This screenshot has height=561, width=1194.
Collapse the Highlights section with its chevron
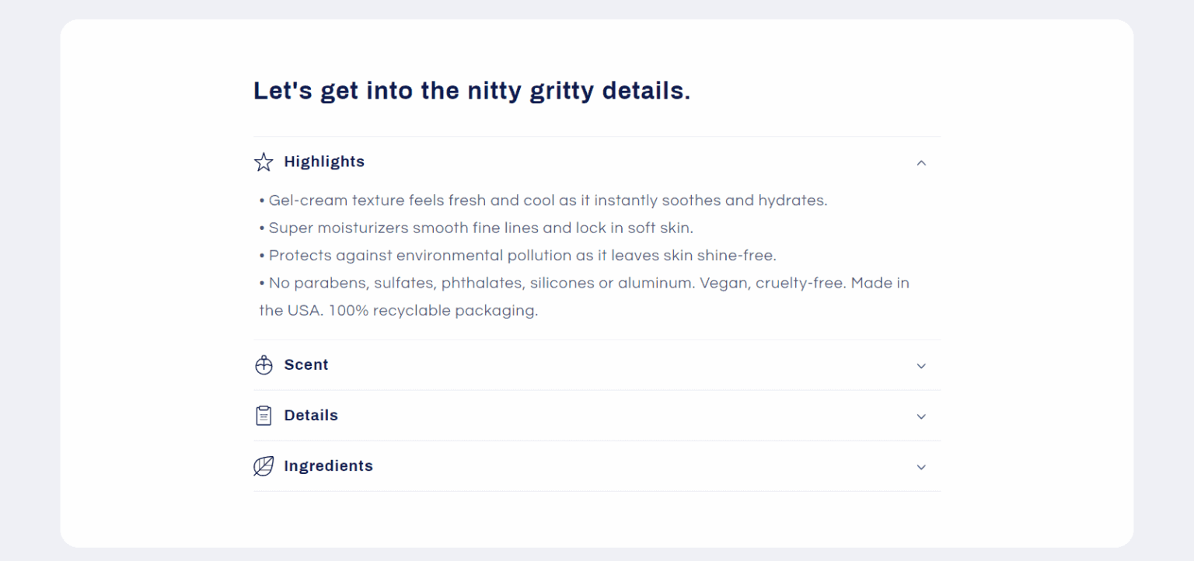point(921,162)
